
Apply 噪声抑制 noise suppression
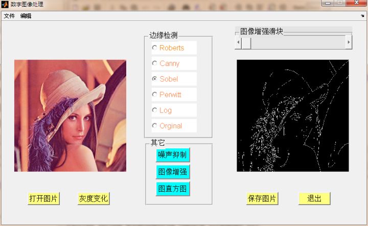pyautogui.click(x=173, y=155)
